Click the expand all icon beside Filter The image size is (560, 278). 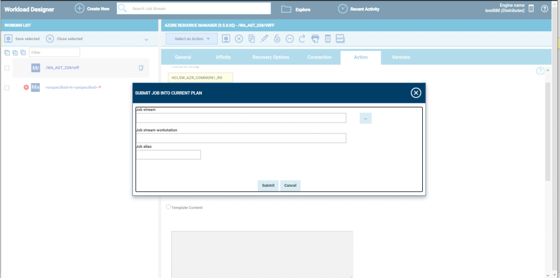pos(15,53)
